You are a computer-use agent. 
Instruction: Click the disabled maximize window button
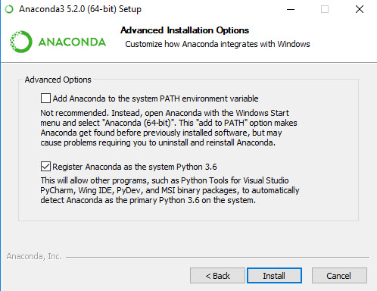[x=325, y=9]
